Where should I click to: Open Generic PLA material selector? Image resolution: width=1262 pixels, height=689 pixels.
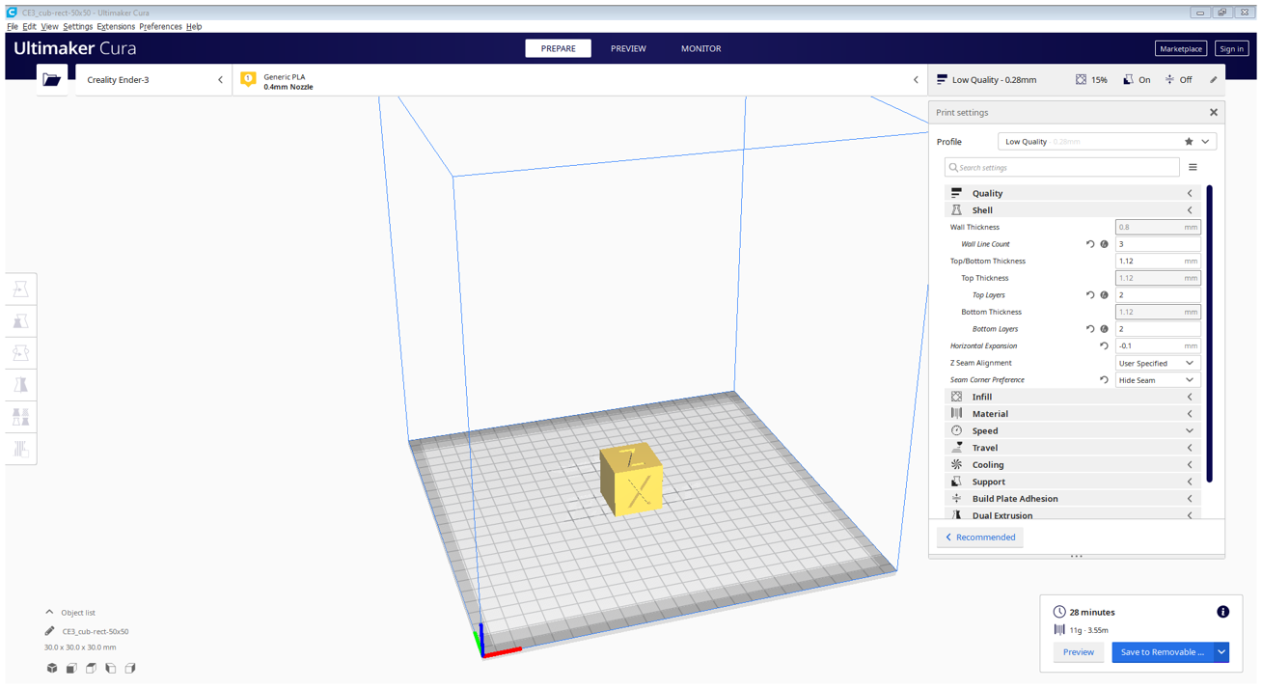[580, 80]
